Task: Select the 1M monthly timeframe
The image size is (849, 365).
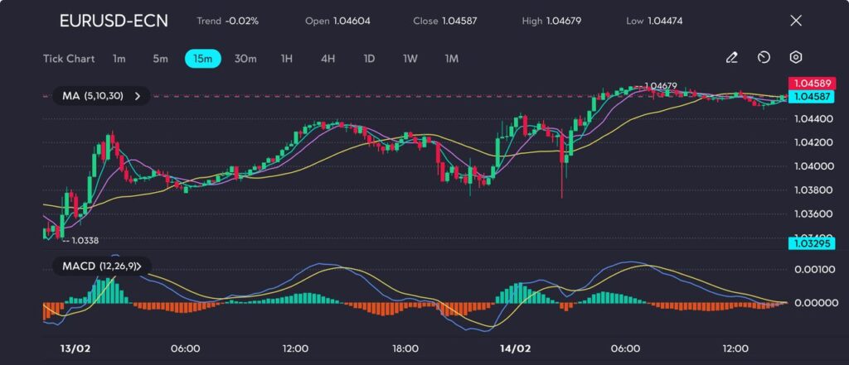Action: (x=451, y=59)
